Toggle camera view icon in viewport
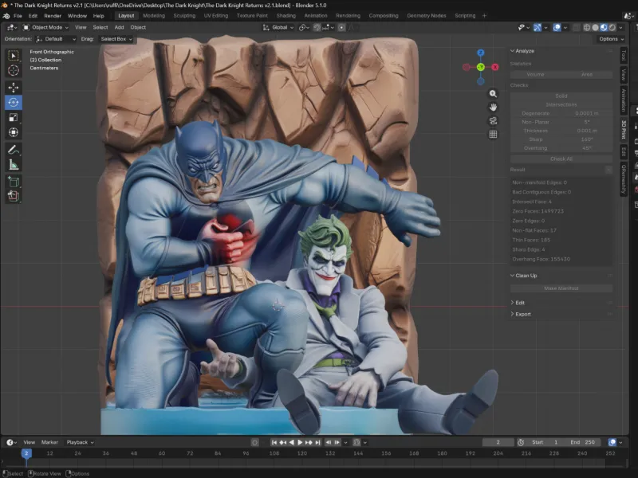 tap(493, 121)
